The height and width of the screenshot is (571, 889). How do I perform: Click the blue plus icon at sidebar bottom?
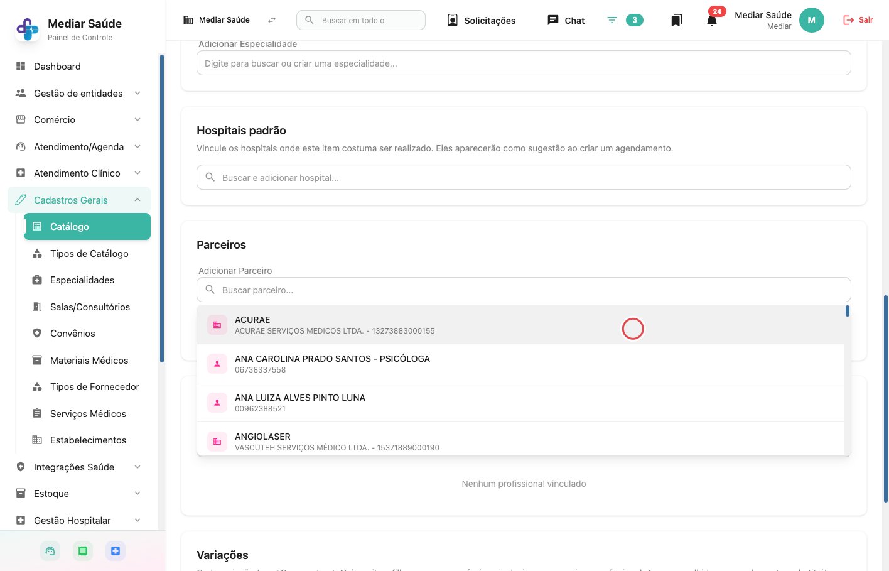pyautogui.click(x=116, y=551)
